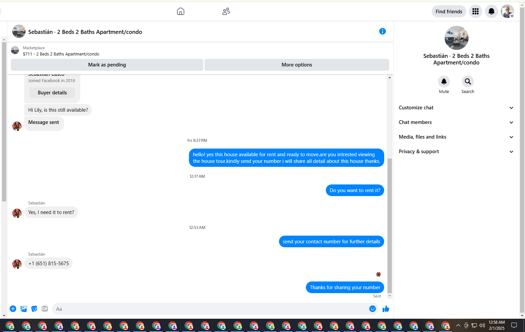Viewport: 525px width, 332px height.
Task: Mute this conversation with the bell icon
Action: coord(444,81)
